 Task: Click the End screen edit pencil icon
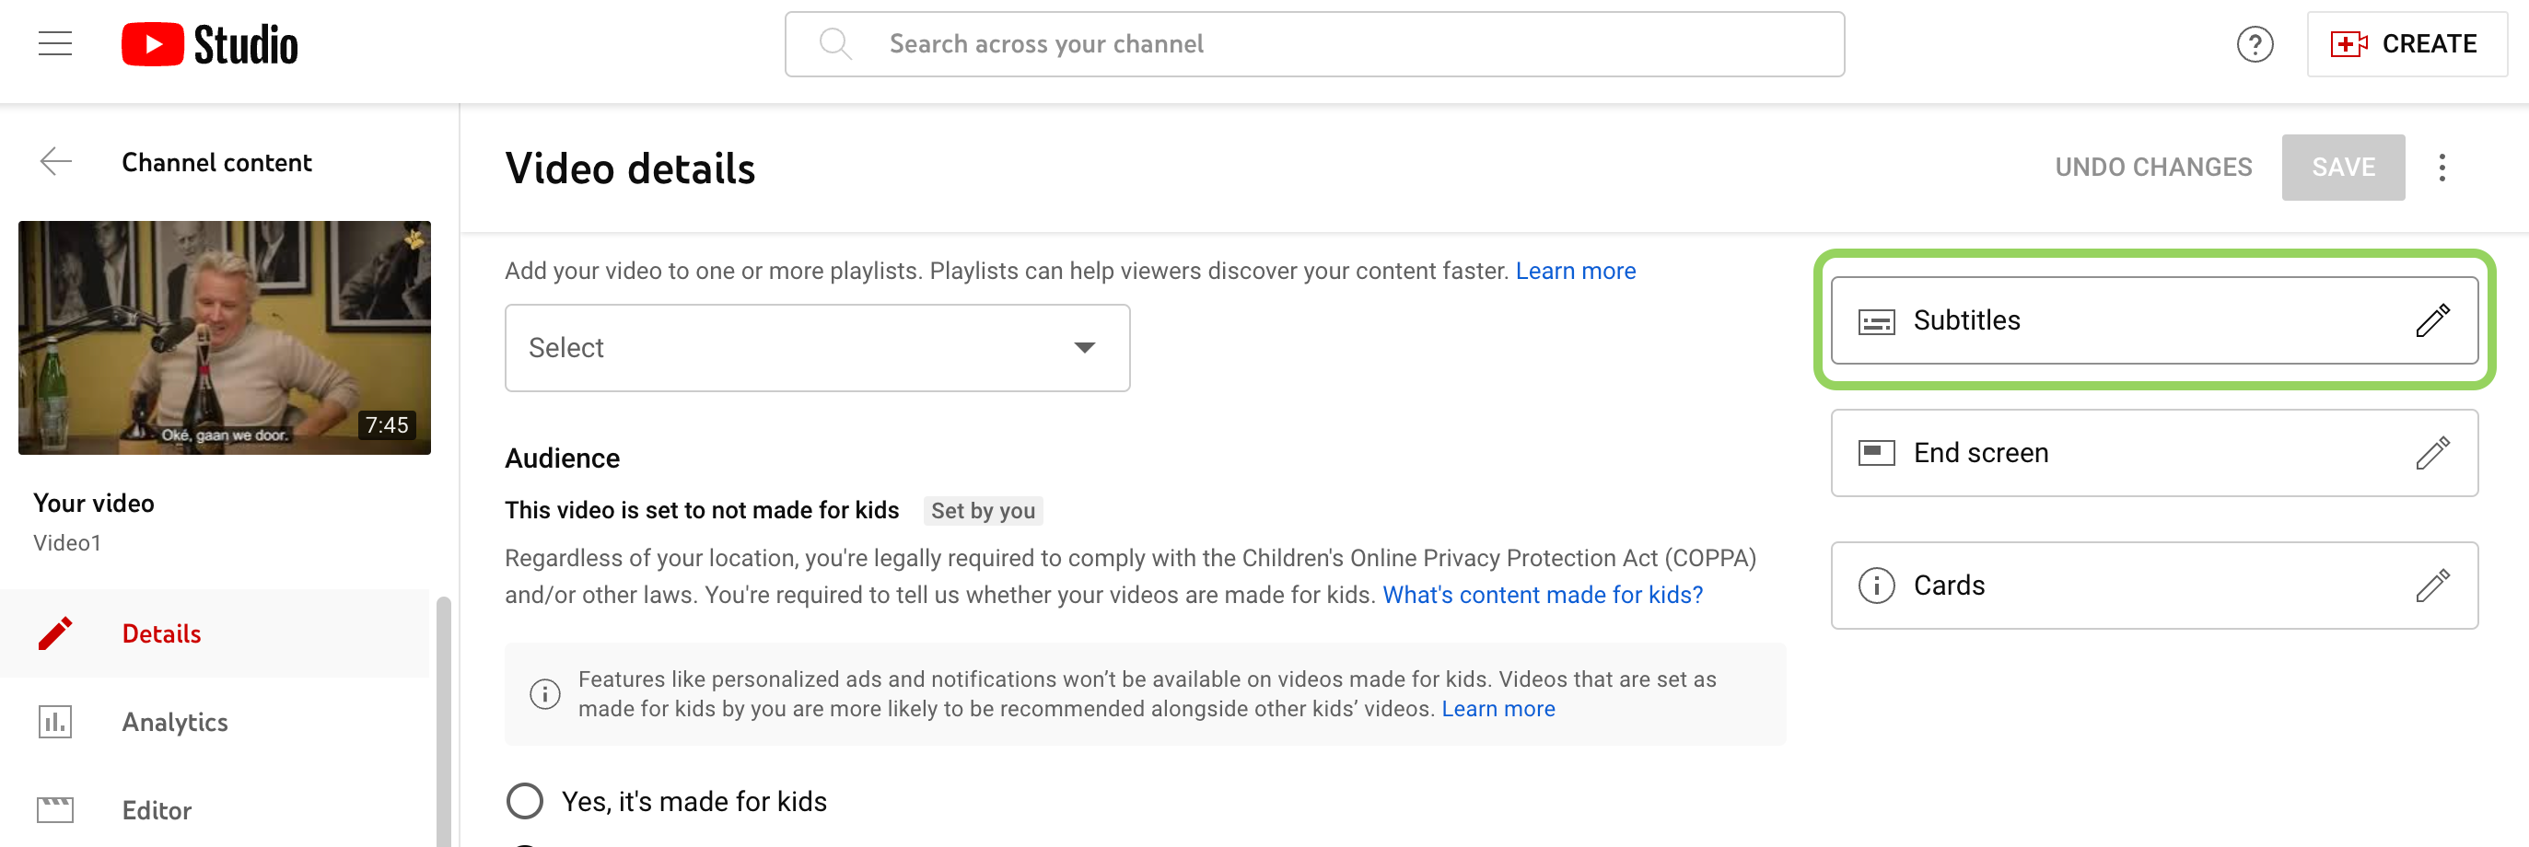click(2433, 454)
